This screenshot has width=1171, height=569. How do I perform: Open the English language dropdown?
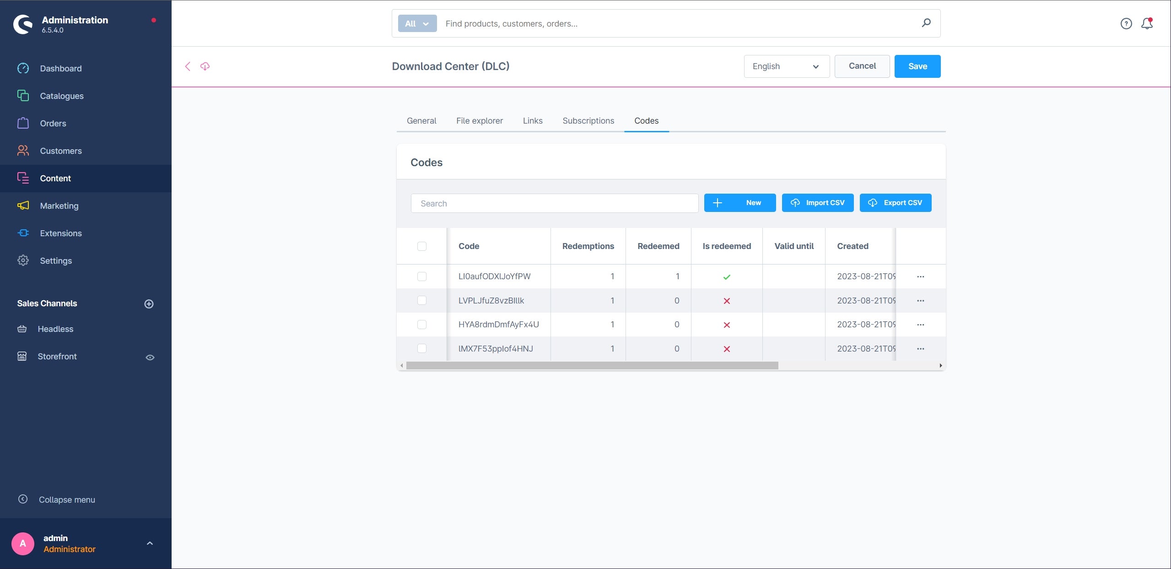pos(786,66)
